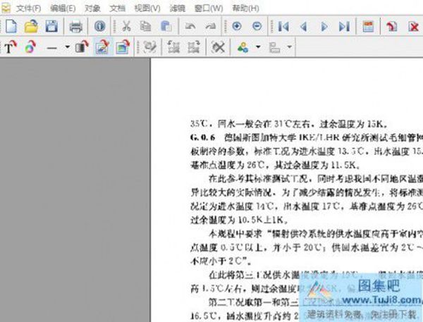423x322 pixels.
Task: Jump to the first page
Action: (x=283, y=27)
